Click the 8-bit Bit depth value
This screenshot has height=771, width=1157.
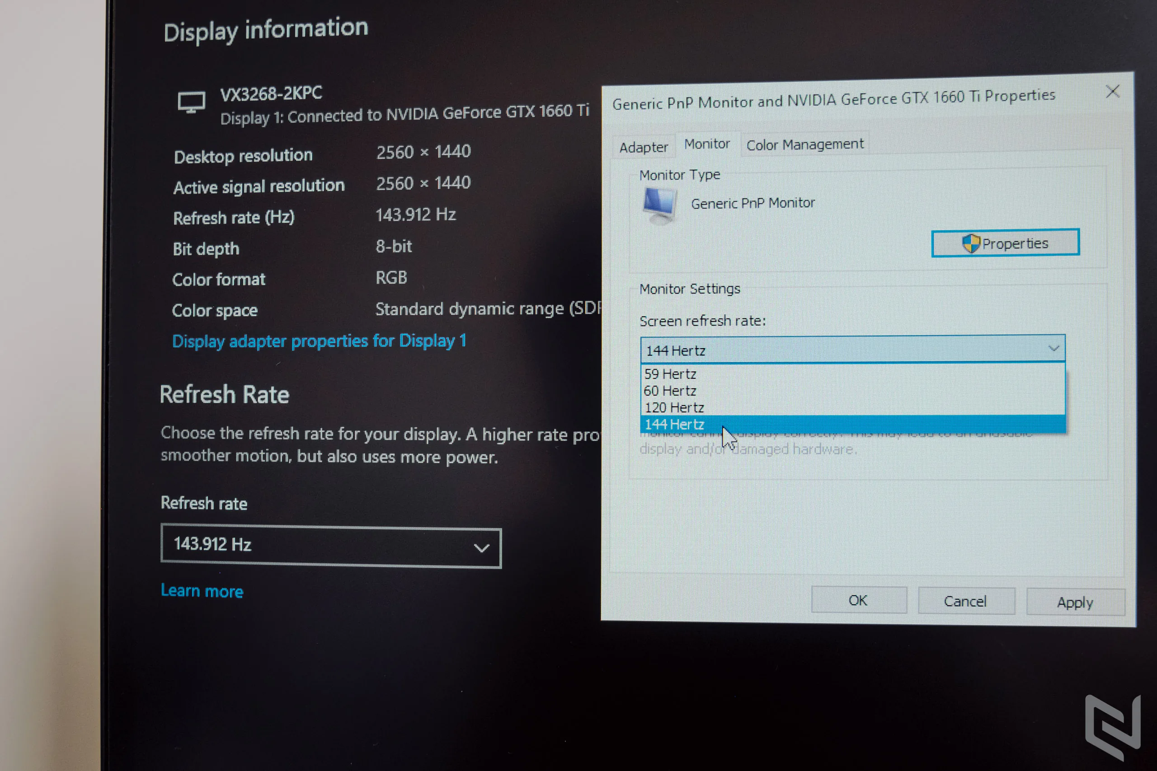394,246
